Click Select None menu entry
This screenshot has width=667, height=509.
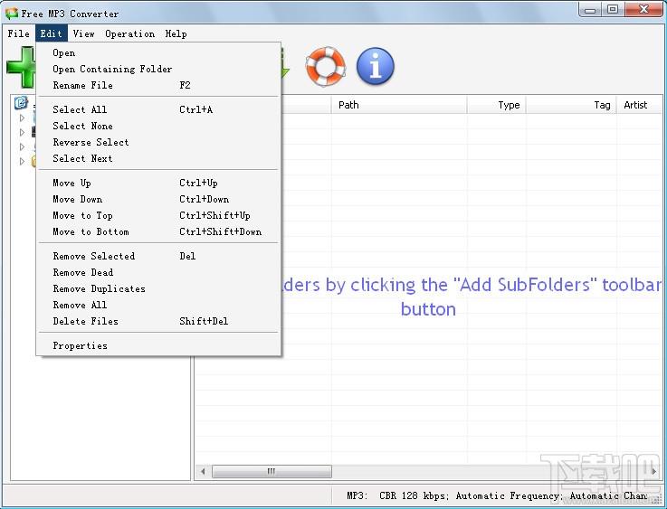point(158,126)
